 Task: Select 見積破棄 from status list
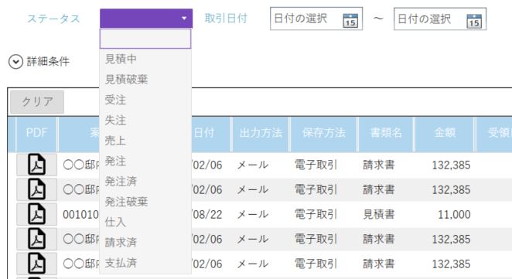coord(145,80)
